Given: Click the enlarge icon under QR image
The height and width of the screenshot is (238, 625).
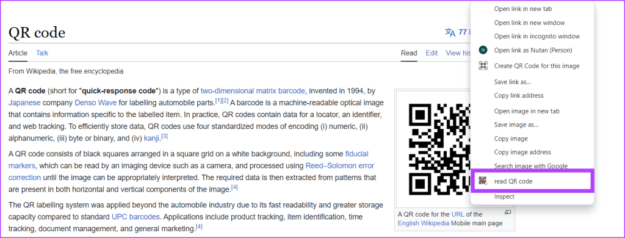Looking at the screenshot, I should (x=507, y=212).
